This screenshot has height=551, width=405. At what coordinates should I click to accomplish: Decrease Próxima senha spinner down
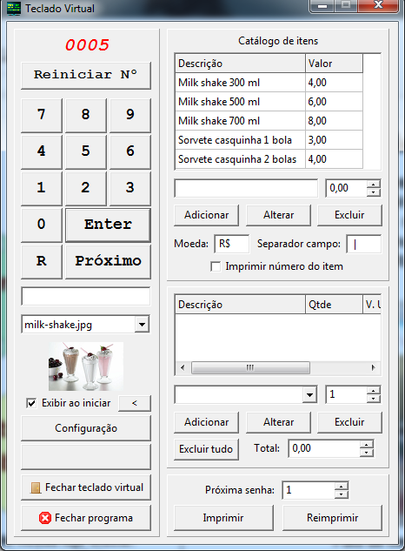[x=342, y=494]
